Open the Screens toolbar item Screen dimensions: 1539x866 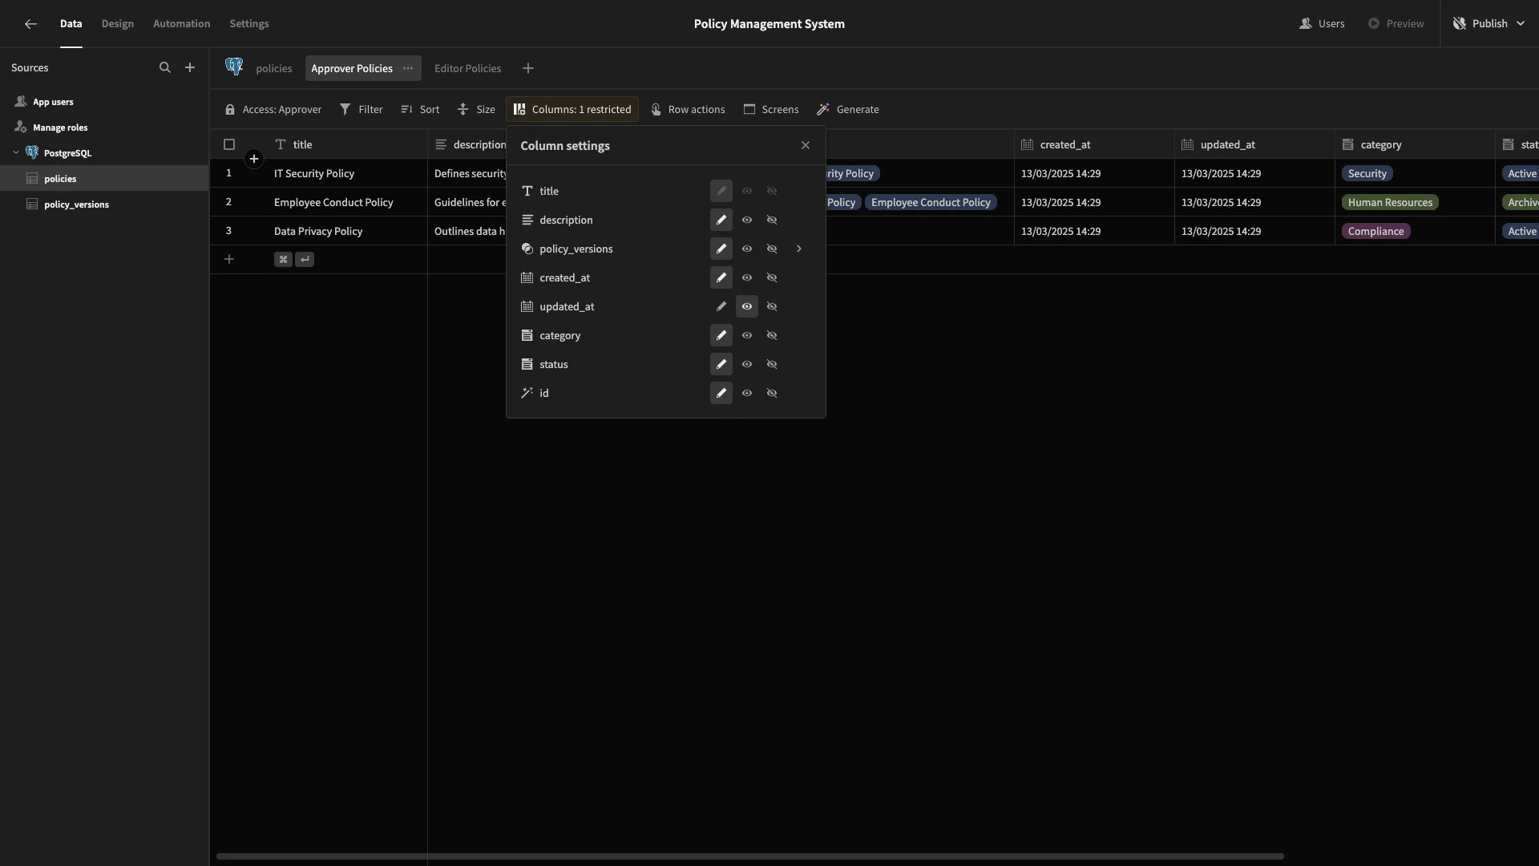pyautogui.click(x=771, y=110)
